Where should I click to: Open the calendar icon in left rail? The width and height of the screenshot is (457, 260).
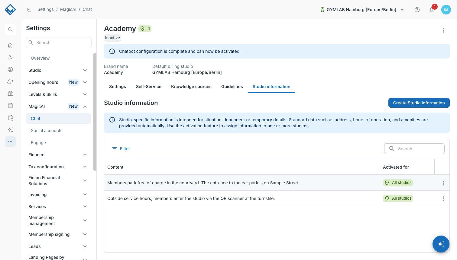coord(10,106)
